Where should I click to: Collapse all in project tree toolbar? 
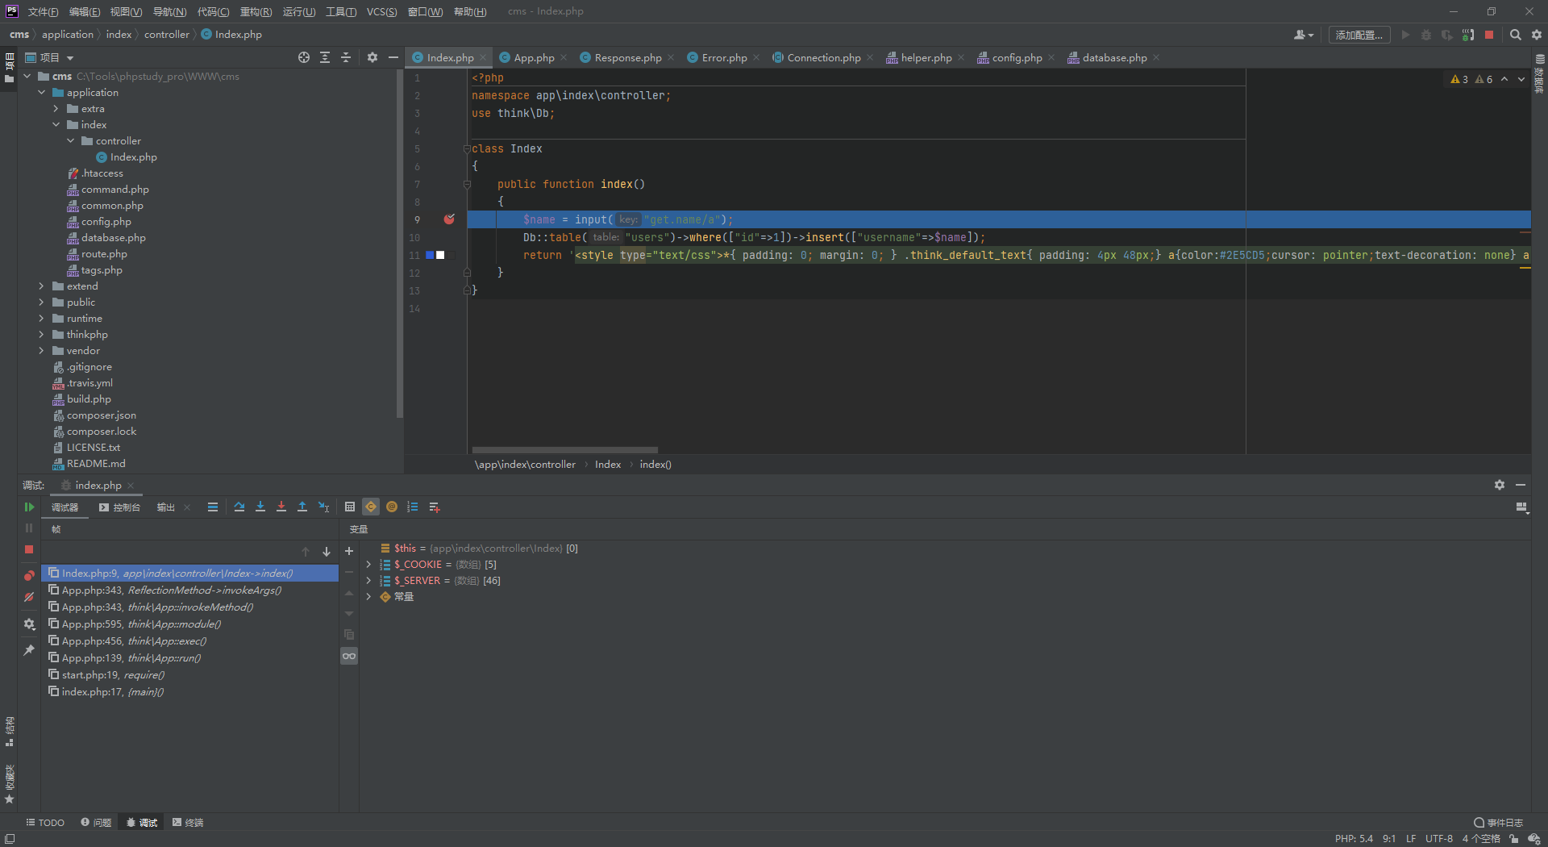346,57
